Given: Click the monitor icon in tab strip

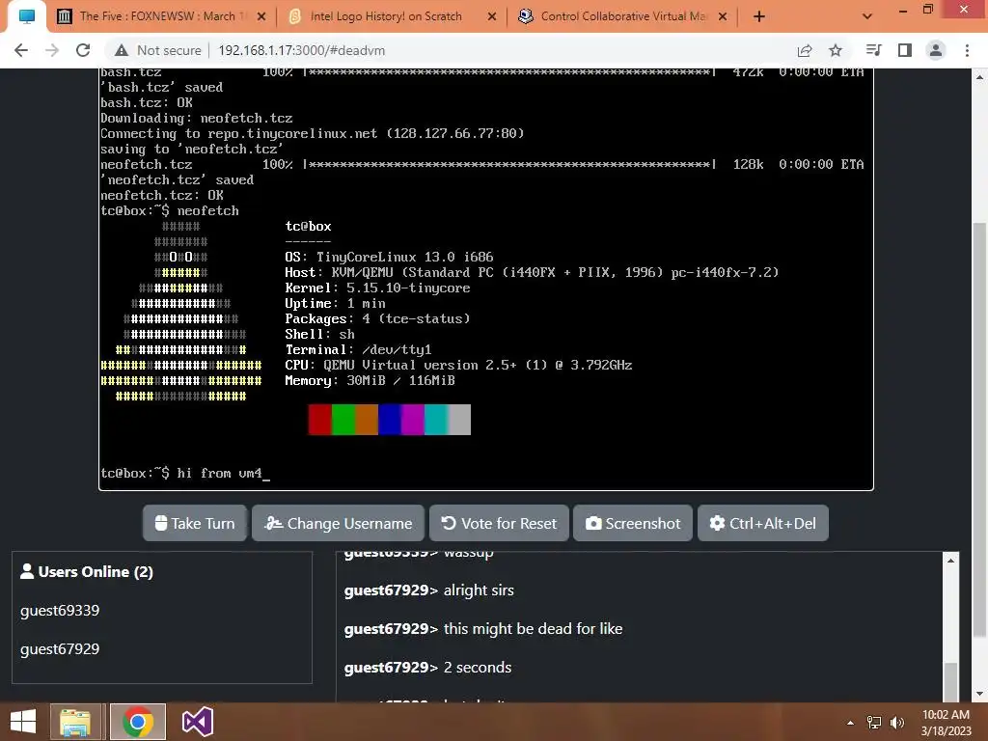Looking at the screenshot, I should tap(26, 16).
